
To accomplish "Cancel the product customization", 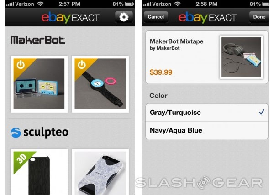I will [x=156, y=17].
